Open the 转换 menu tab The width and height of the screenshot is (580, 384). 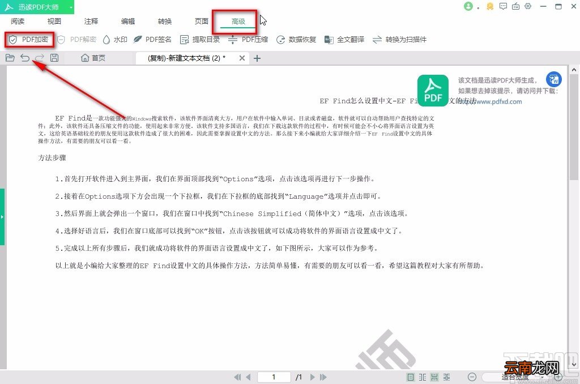165,22
